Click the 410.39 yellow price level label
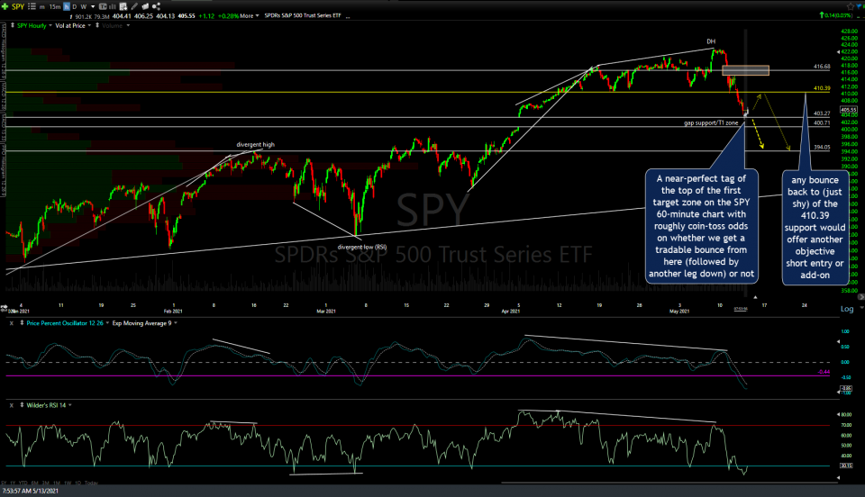 [x=822, y=88]
